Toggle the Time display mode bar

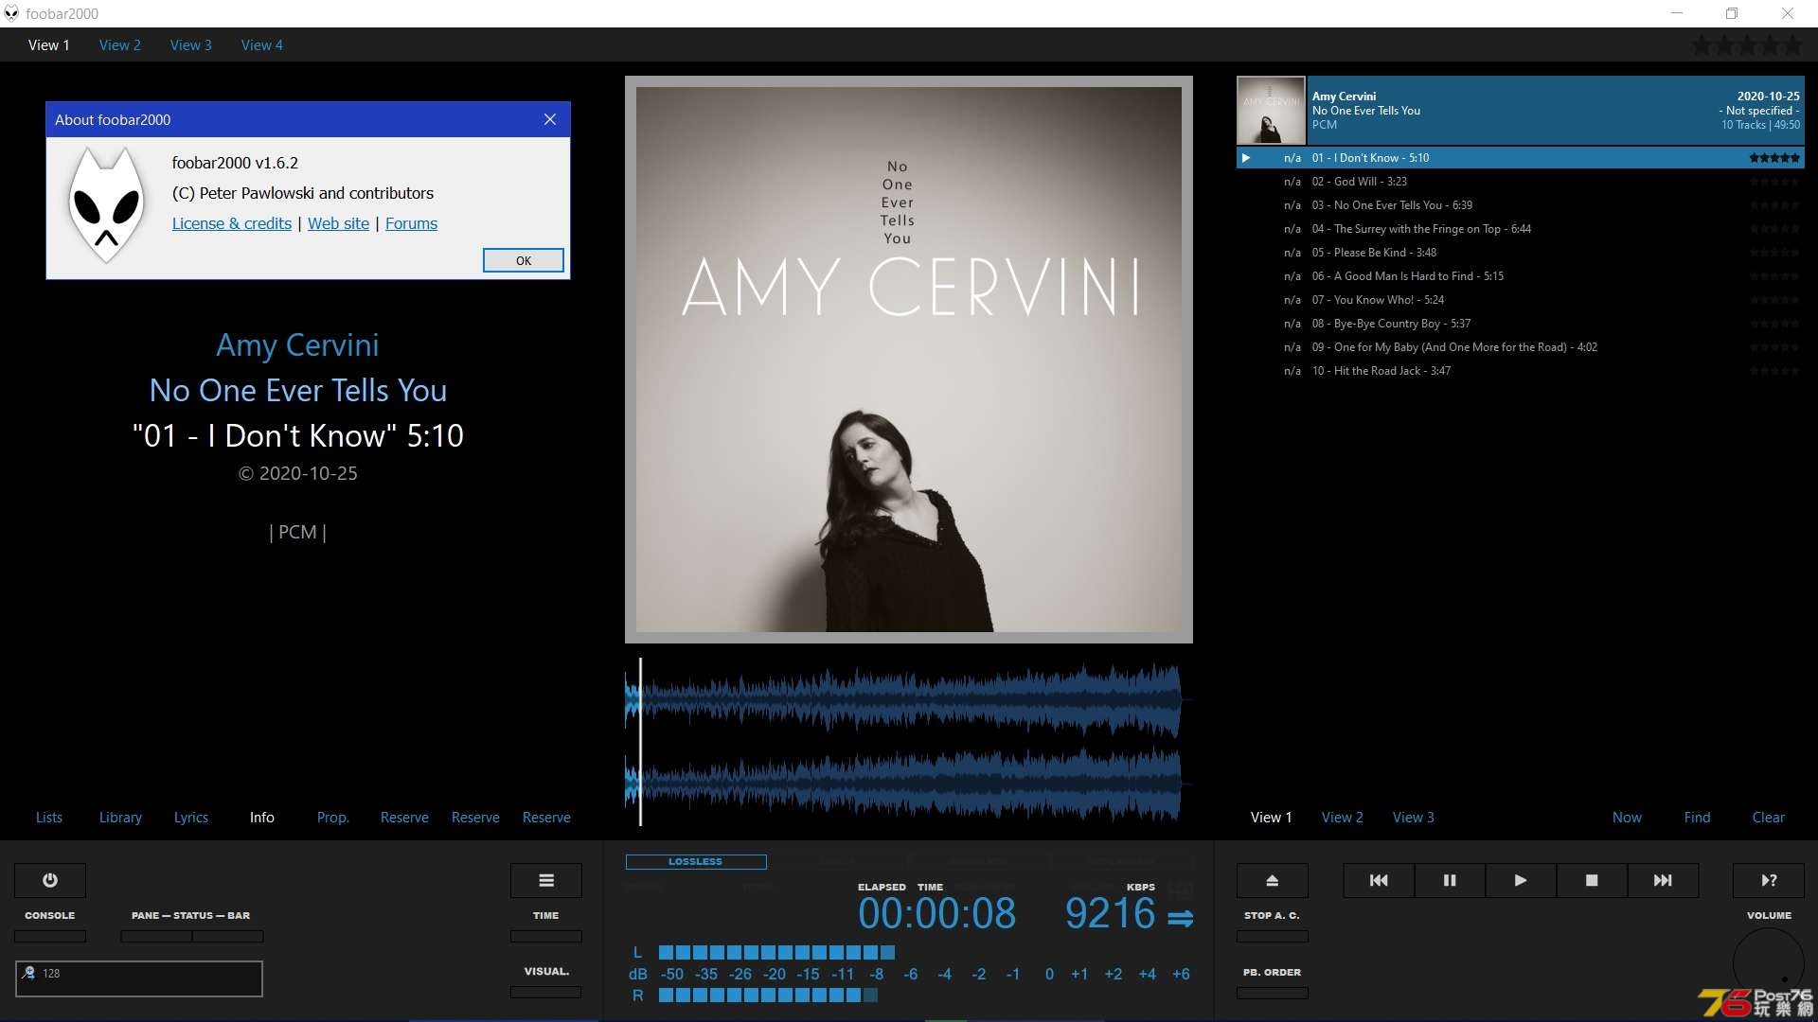pos(546,936)
